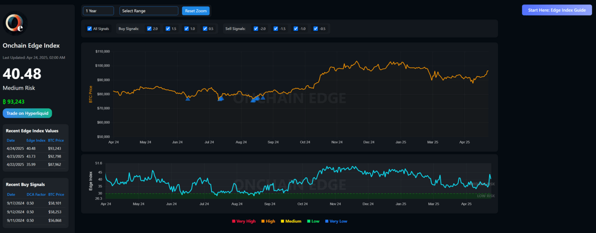596x233 pixels.
Task: Open the Select Range field
Action: (149, 11)
